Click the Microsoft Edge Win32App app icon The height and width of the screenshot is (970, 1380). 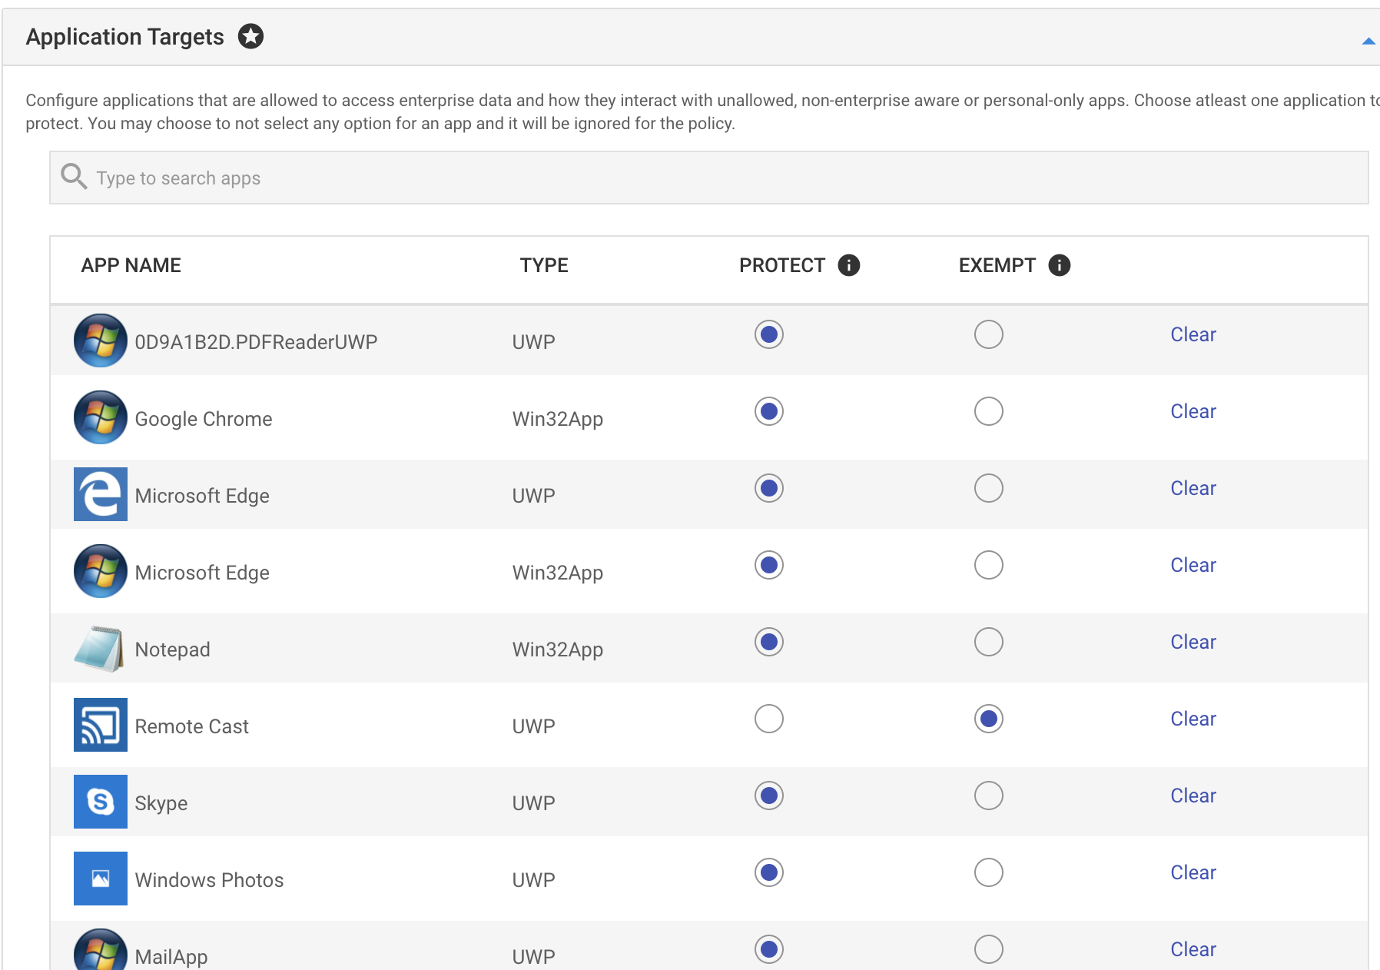(101, 571)
